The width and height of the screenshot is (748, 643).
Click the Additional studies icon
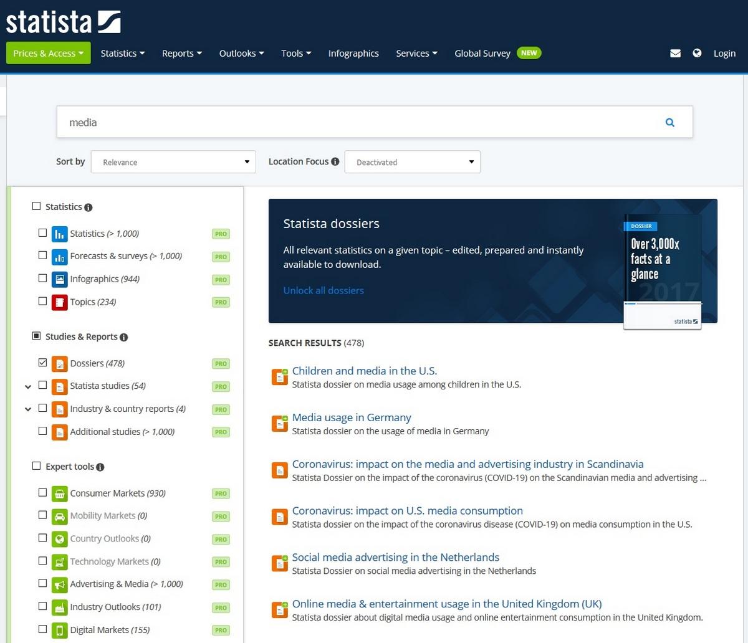59,432
